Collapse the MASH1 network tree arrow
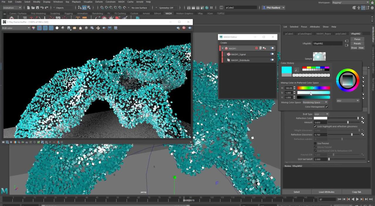 [223, 48]
